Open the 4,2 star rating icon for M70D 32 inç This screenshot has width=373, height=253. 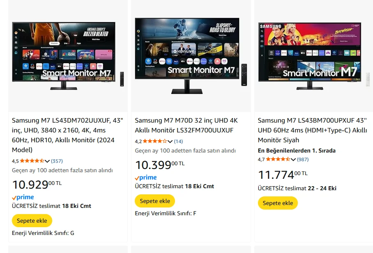tap(155, 141)
